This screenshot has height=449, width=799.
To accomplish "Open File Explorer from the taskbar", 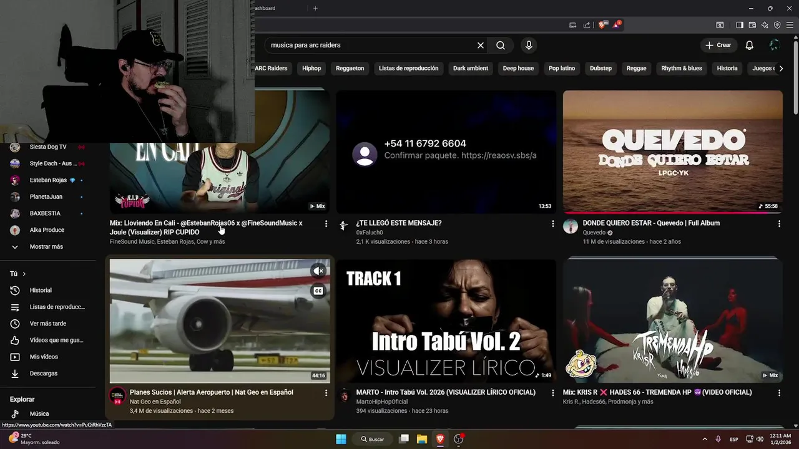I will [422, 439].
